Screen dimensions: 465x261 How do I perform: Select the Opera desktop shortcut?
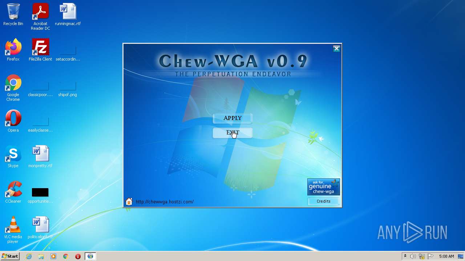13,121
